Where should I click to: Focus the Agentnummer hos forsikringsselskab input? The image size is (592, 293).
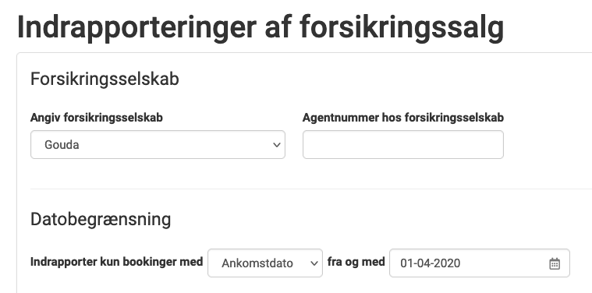pyautogui.click(x=402, y=145)
